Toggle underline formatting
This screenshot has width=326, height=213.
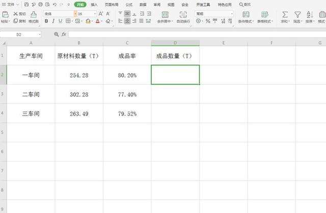point(60,21)
